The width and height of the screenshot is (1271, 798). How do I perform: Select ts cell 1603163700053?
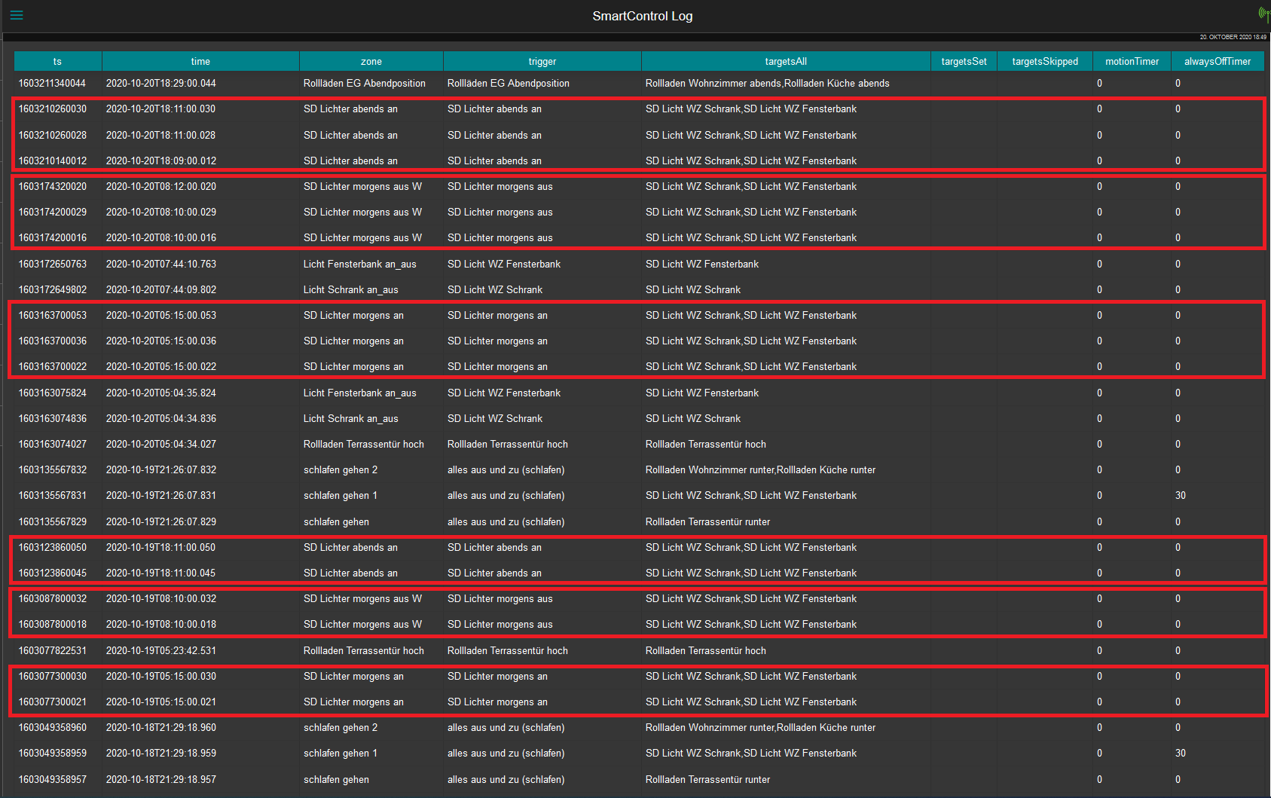(52, 315)
